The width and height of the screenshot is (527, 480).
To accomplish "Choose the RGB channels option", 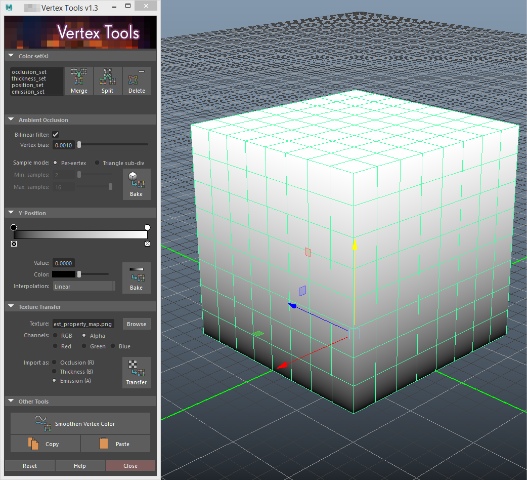I will tap(55, 335).
